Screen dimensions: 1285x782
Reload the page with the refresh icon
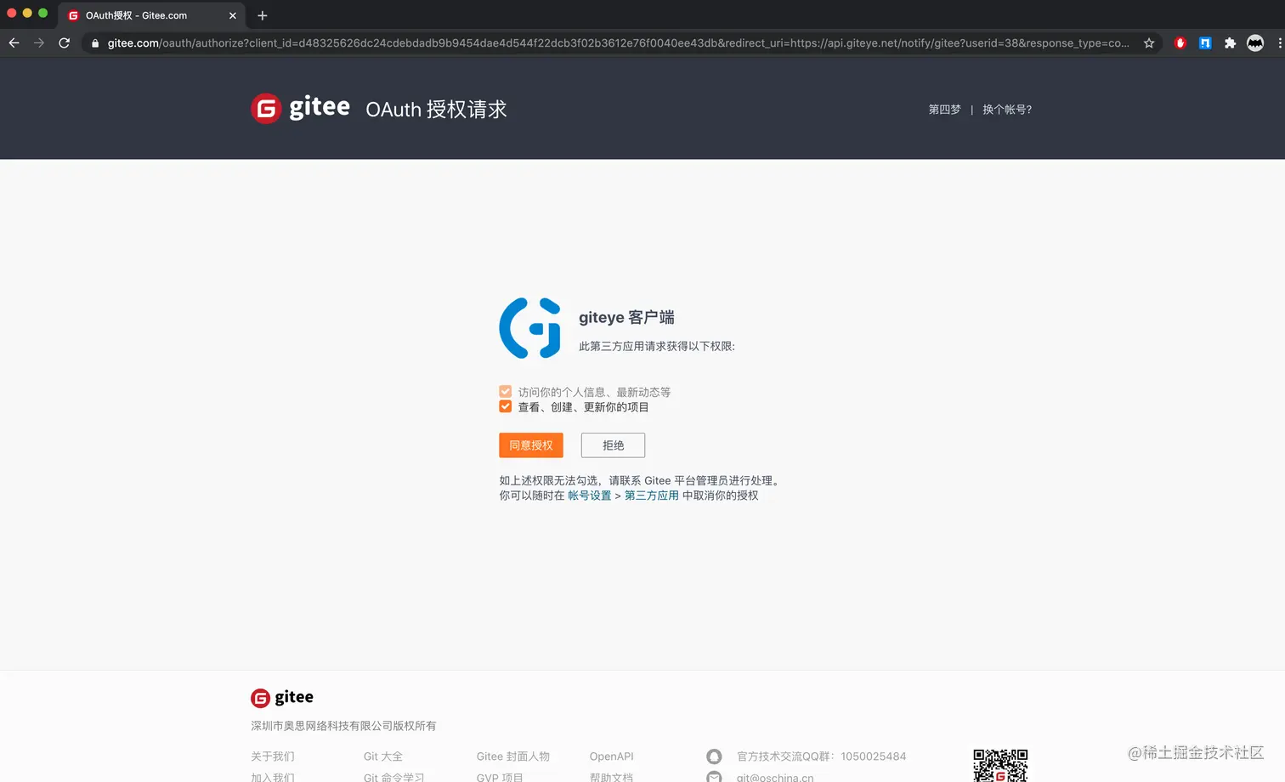pos(65,42)
